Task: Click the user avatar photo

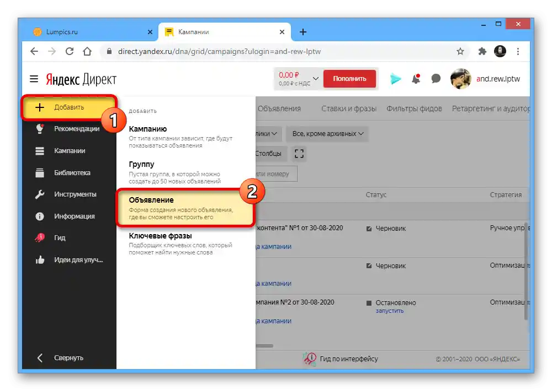Action: (x=460, y=79)
